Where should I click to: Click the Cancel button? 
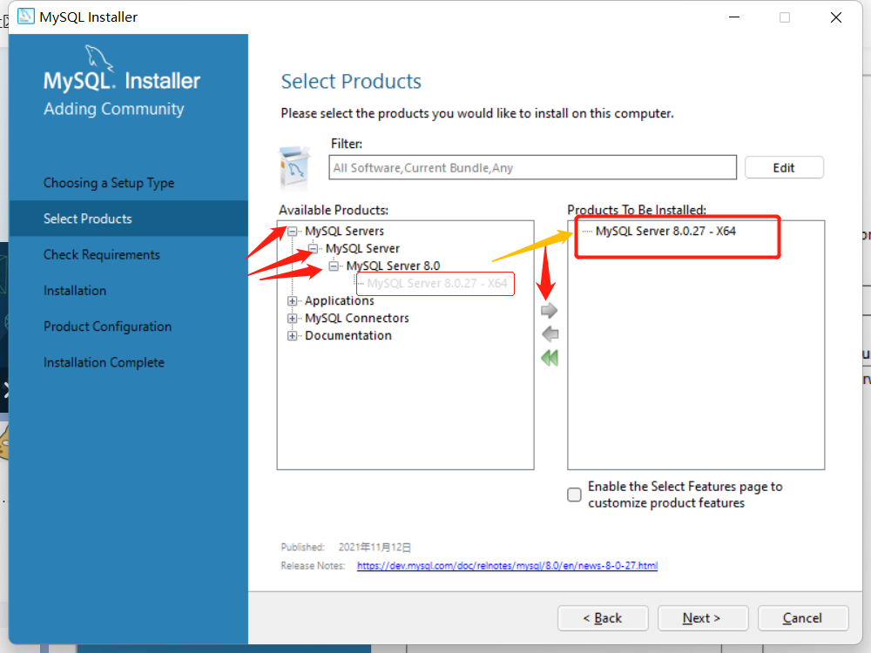tap(803, 618)
